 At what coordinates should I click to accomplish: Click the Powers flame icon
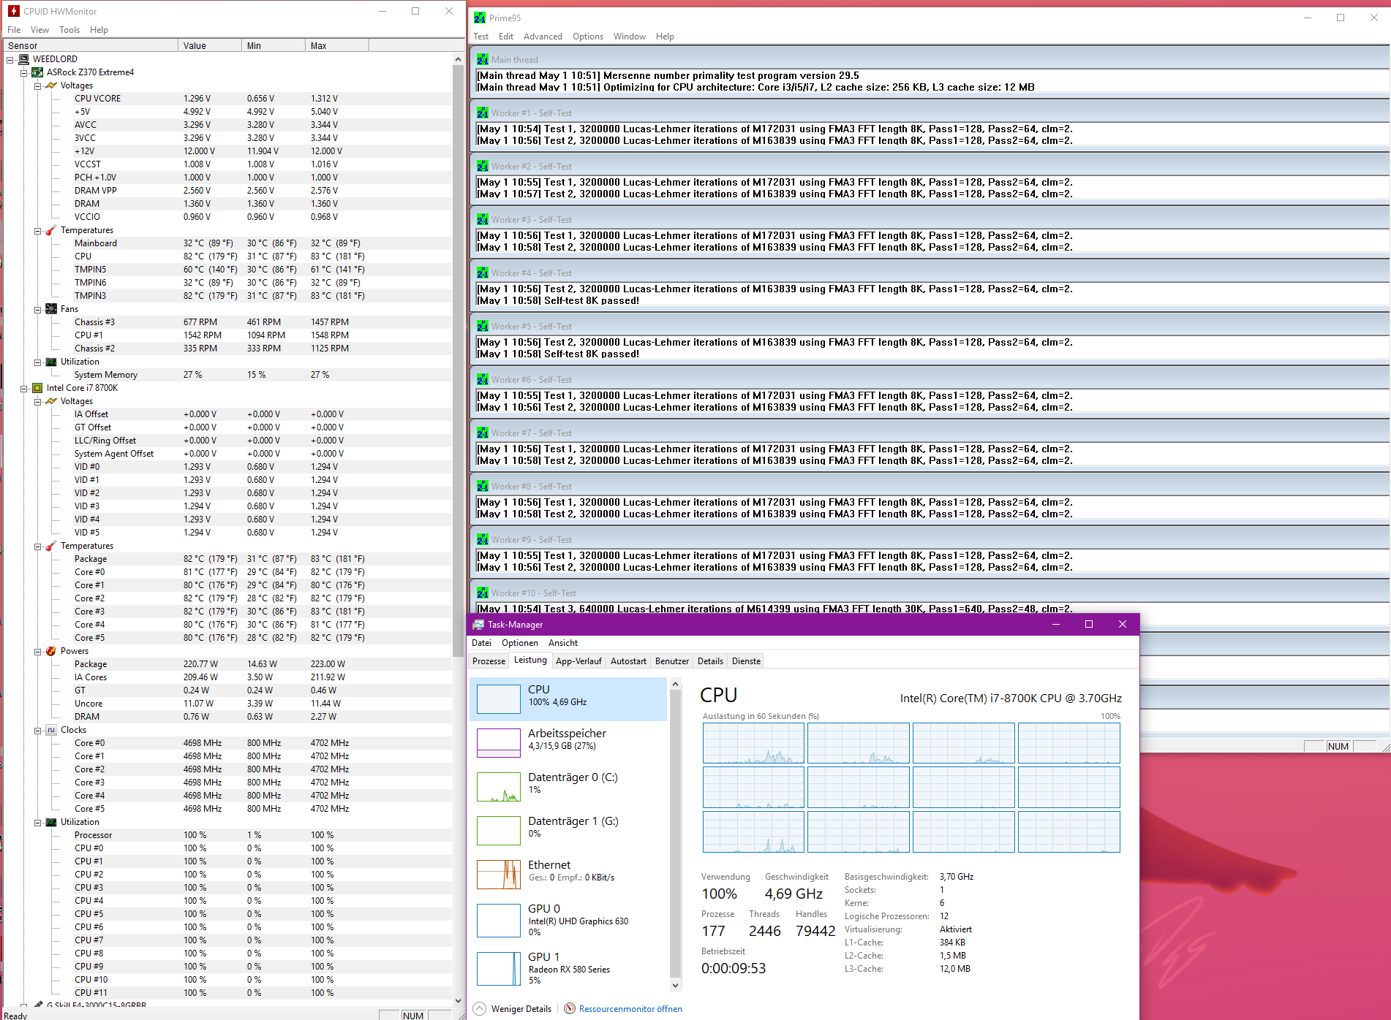51,651
